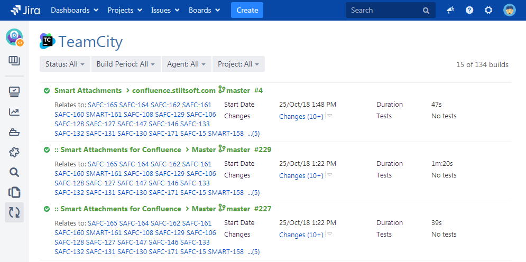The width and height of the screenshot is (526, 262).
Task: Expand the Status: All filter dropdown
Action: tap(65, 64)
